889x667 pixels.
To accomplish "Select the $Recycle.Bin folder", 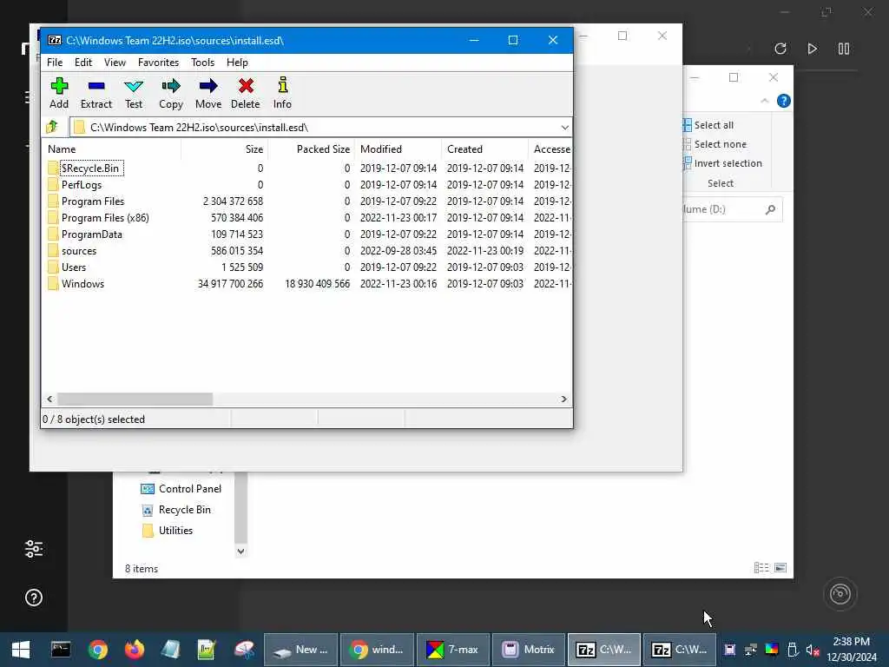I will click(90, 168).
